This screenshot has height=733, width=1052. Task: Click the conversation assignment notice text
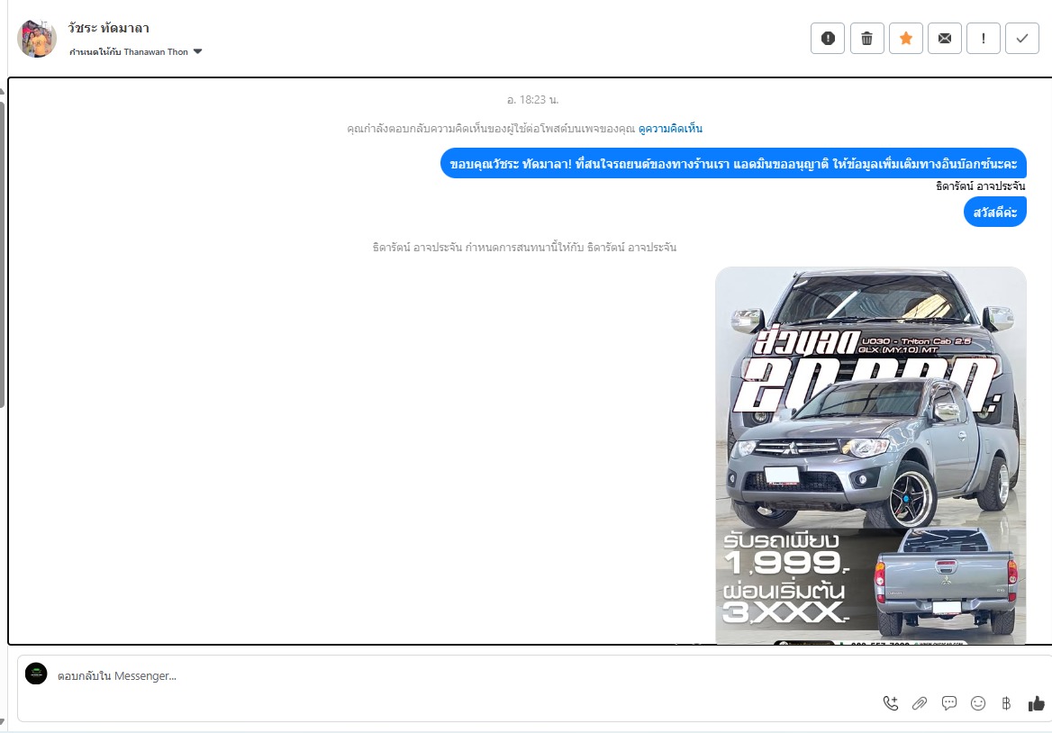point(525,248)
